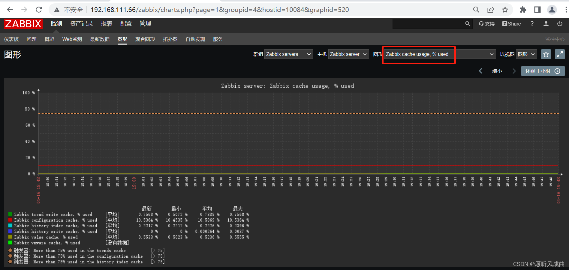Open 支持 support link
This screenshot has height=270, width=569.
(487, 24)
